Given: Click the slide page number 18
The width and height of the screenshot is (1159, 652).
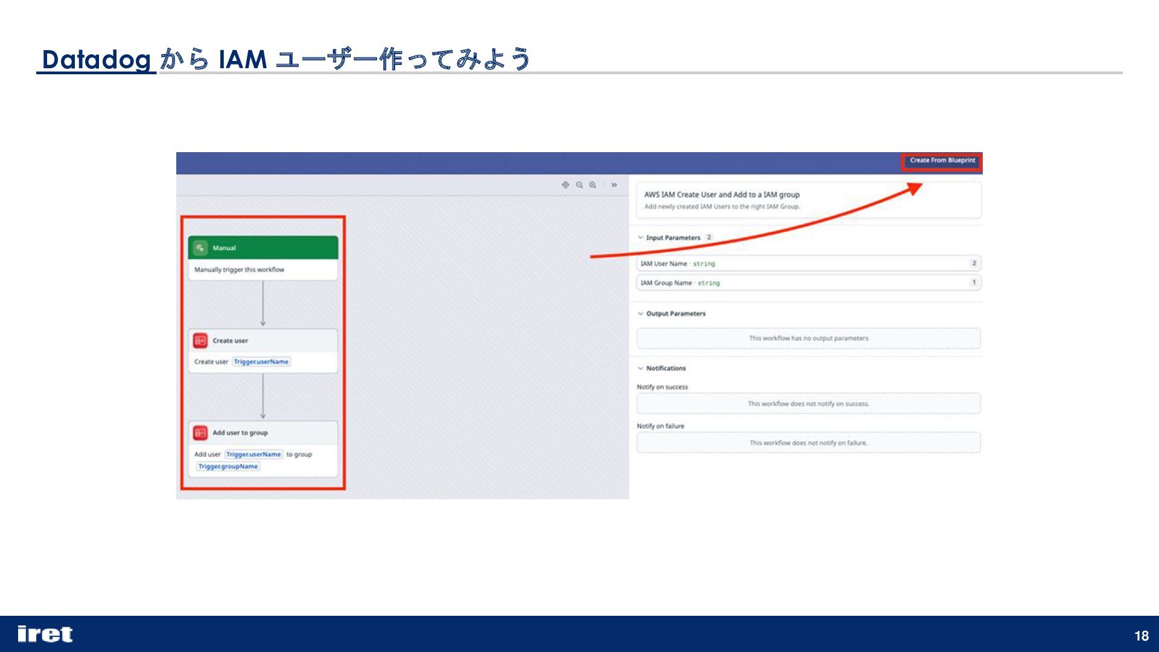Looking at the screenshot, I should 1141,636.
